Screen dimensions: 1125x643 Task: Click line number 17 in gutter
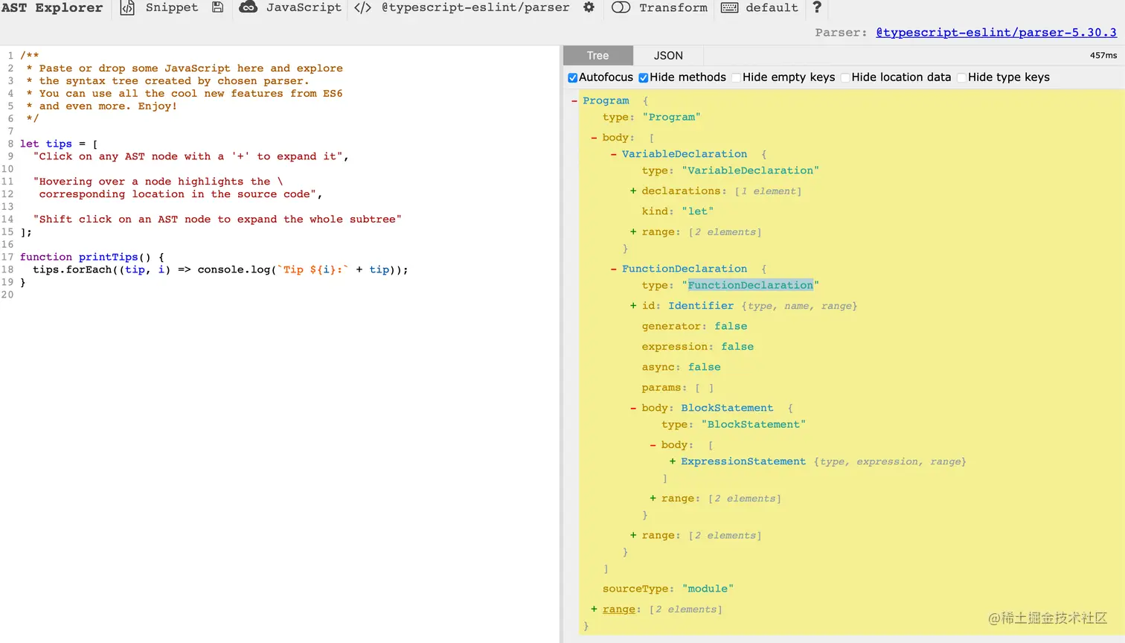pyautogui.click(x=7, y=257)
